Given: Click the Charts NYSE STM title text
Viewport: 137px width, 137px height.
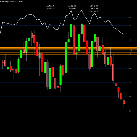Looking at the screenshot, I should pos(16,2).
